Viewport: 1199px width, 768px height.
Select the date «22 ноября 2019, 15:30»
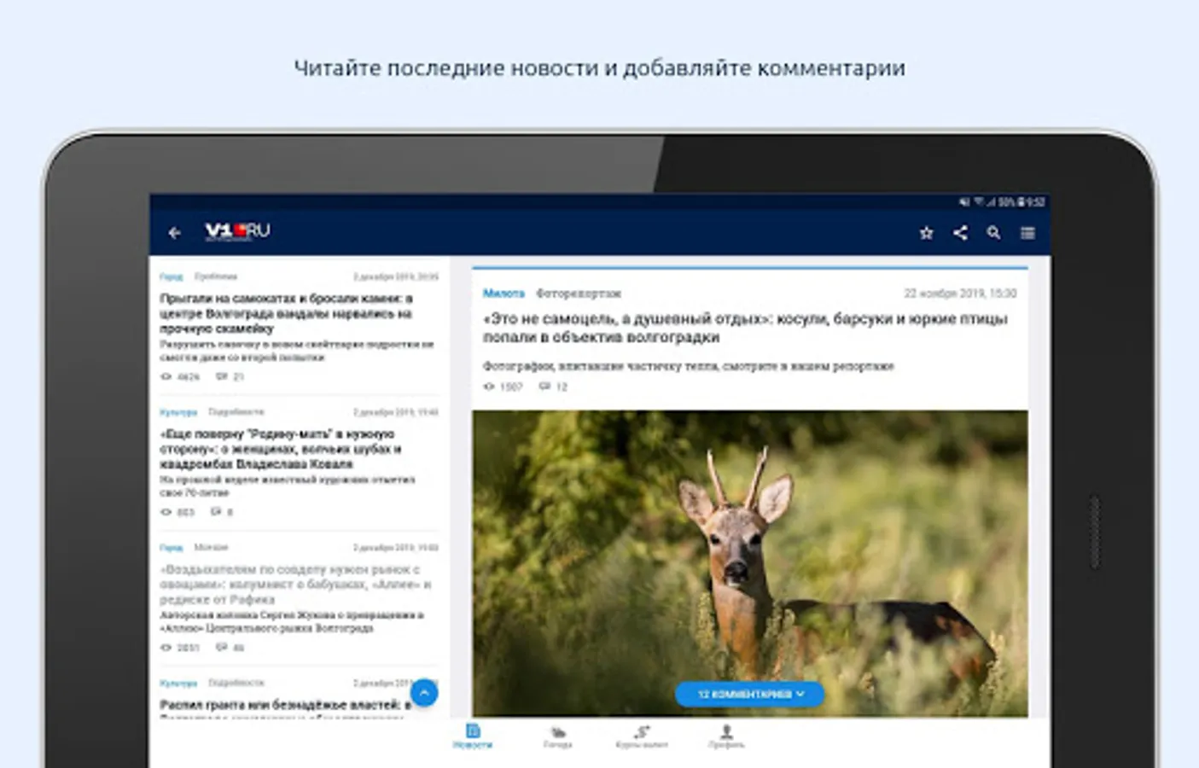pos(960,293)
